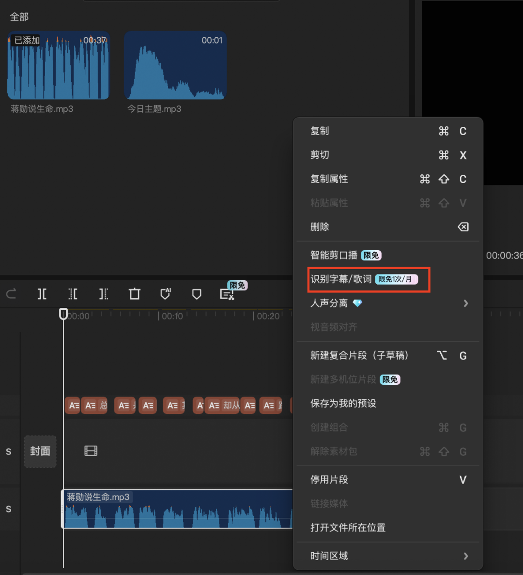Open the smart filler-word removal tool

227,294
